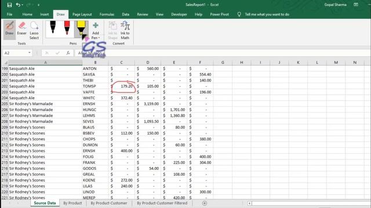371x208 pixels.
Task: Click the Ink to Math button
Action: pyautogui.click(x=125, y=30)
